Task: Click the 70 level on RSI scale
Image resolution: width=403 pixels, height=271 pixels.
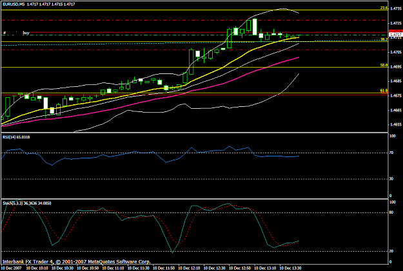Action: coord(391,153)
